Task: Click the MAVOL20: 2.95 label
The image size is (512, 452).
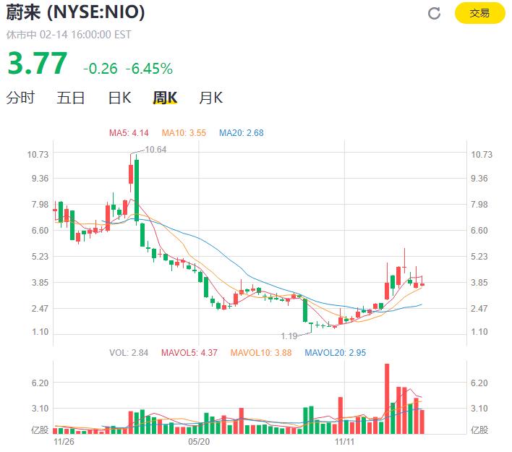Action: click(336, 353)
